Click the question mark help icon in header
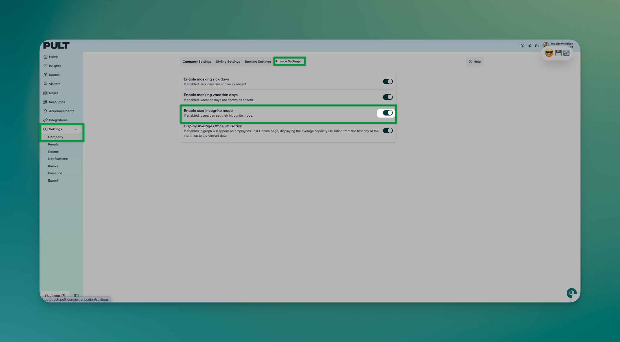The image size is (620, 342). pyautogui.click(x=522, y=46)
